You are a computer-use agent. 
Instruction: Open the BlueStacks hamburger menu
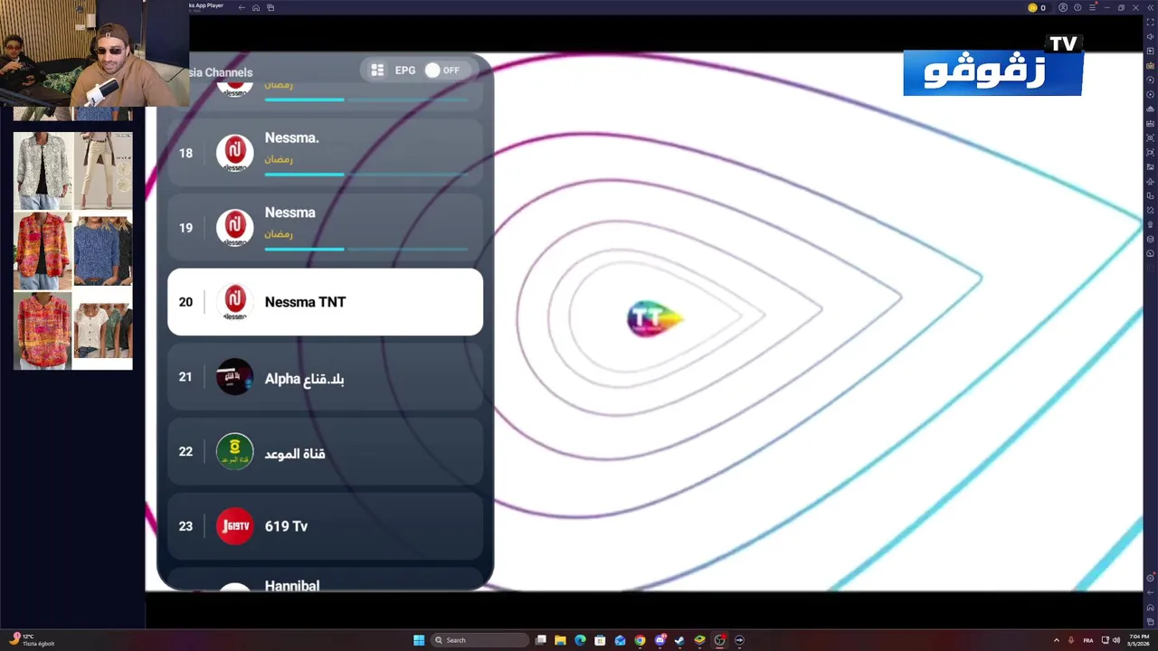[1092, 7]
